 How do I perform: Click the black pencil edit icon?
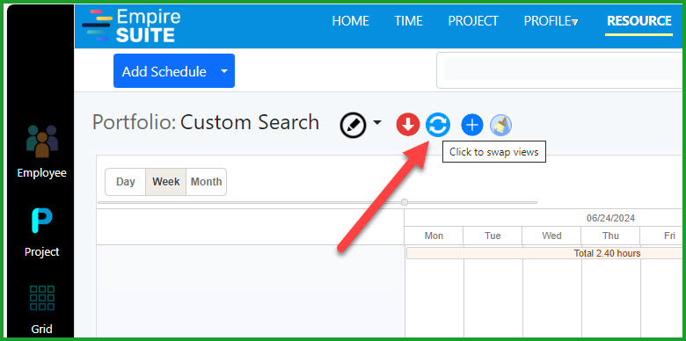tap(353, 126)
